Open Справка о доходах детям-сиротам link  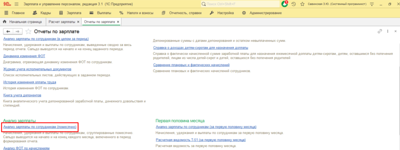coord(201,48)
